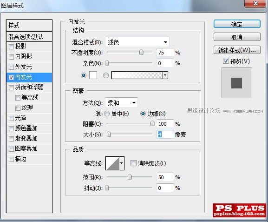
Task: Enable the 图案叠加 checkbox
Action: click(x=11, y=149)
